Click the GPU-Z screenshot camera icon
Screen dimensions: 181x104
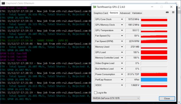pyautogui.click(x=167, y=12)
